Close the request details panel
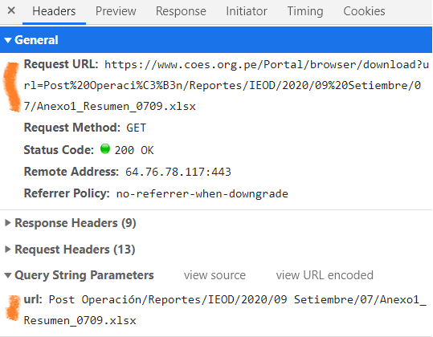The width and height of the screenshot is (433, 337). 11,10
